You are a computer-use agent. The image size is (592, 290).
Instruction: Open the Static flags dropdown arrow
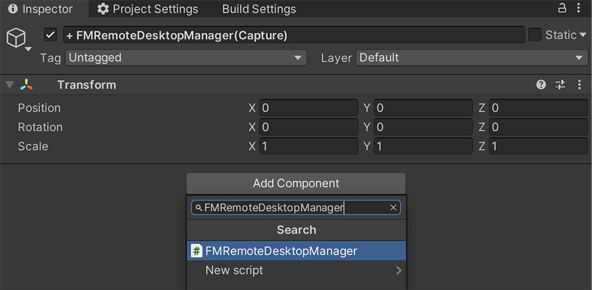pos(583,35)
